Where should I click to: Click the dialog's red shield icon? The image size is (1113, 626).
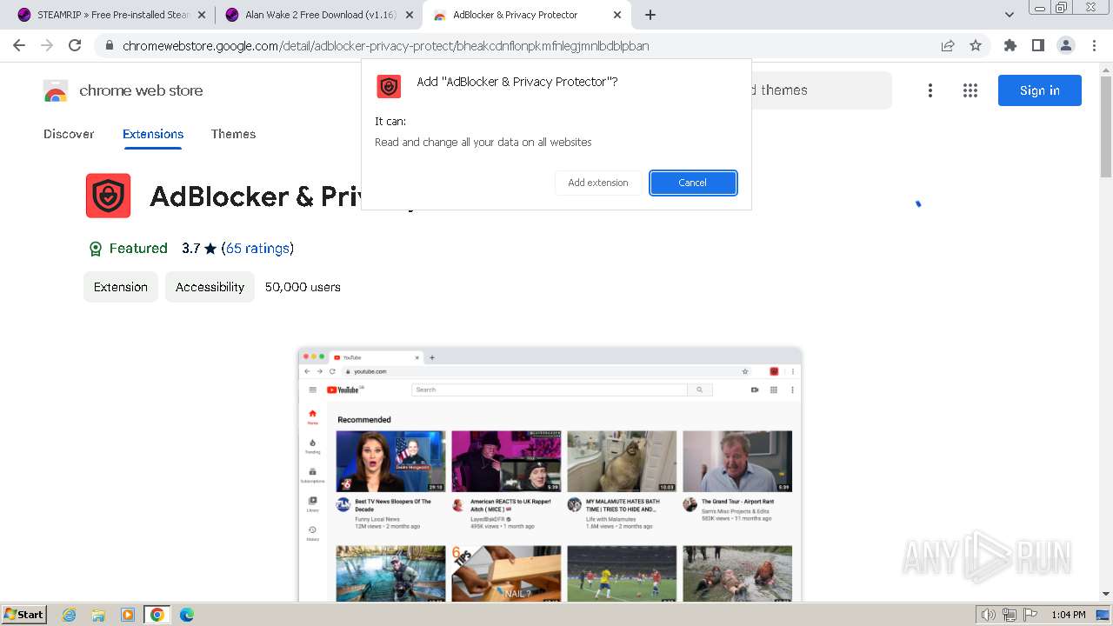click(x=389, y=86)
